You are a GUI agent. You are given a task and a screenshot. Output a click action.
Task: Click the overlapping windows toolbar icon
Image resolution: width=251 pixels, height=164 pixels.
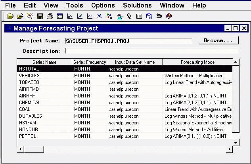(x=149, y=17)
